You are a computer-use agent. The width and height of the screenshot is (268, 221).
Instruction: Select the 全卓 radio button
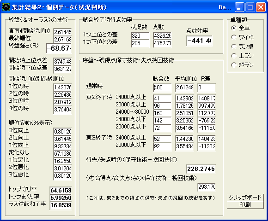pyautogui.click(x=240, y=28)
